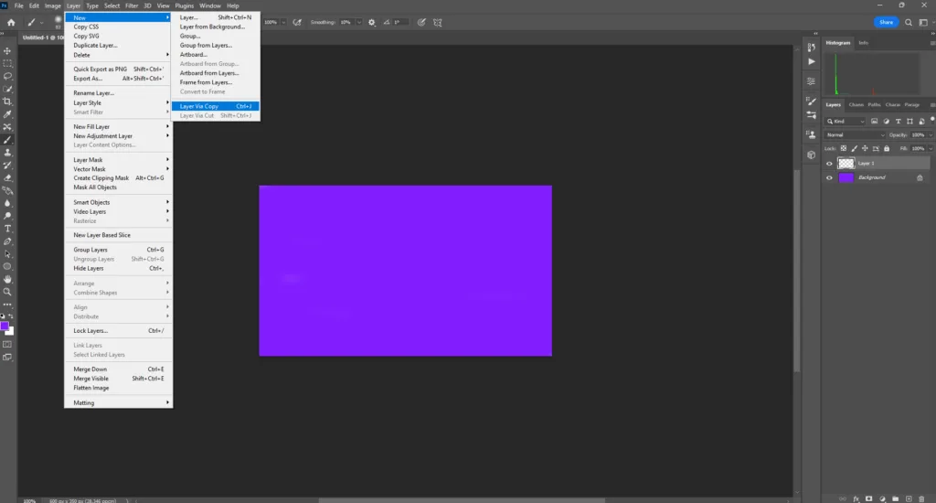The width and height of the screenshot is (936, 503).
Task: Open the Fill percentage dropdown arrow
Action: pos(930,148)
